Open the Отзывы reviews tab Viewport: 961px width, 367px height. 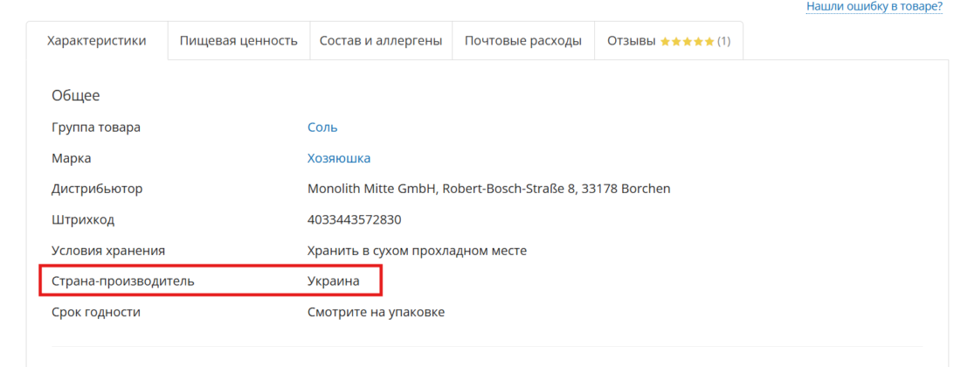click(668, 41)
